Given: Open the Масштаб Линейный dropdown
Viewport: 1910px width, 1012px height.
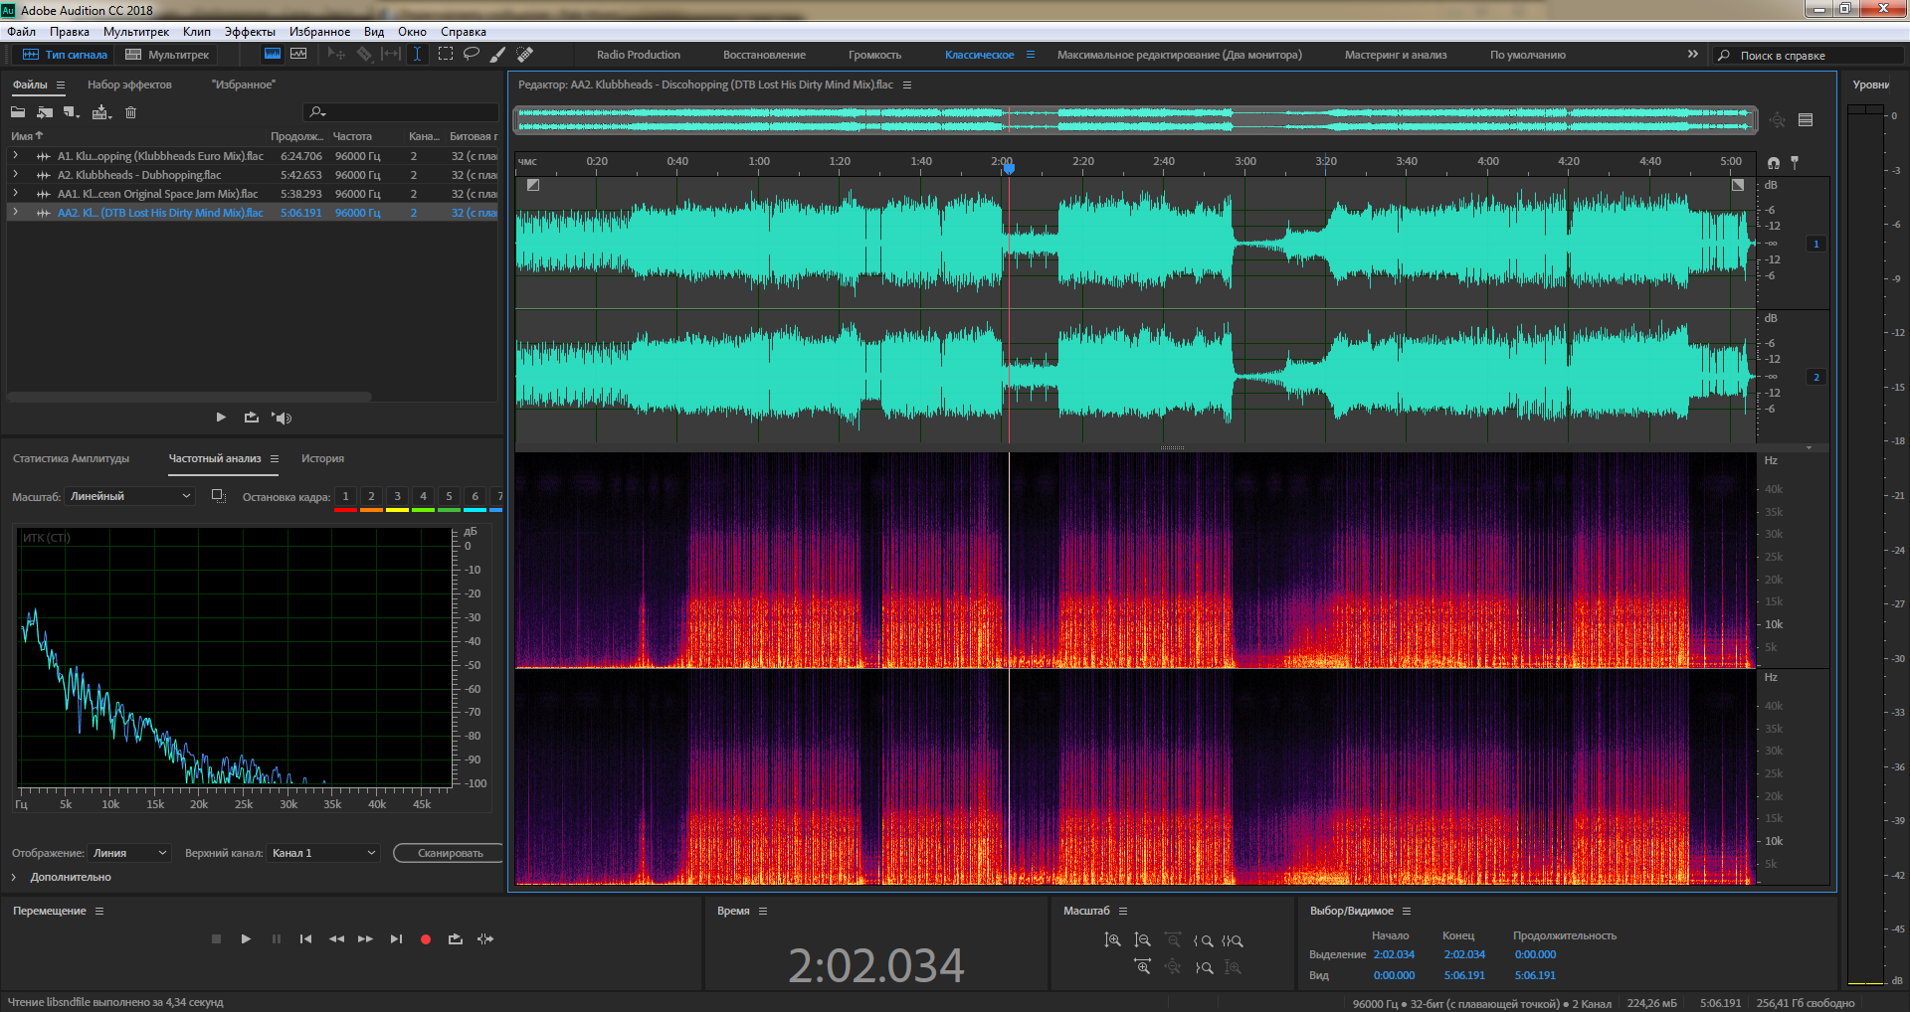Looking at the screenshot, I should pyautogui.click(x=130, y=496).
